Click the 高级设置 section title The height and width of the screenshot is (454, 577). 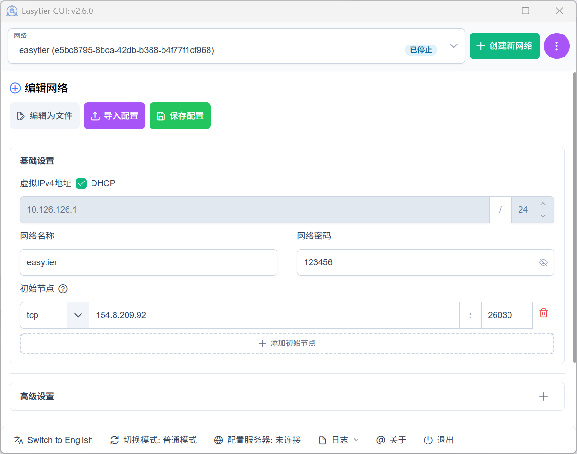[37, 397]
